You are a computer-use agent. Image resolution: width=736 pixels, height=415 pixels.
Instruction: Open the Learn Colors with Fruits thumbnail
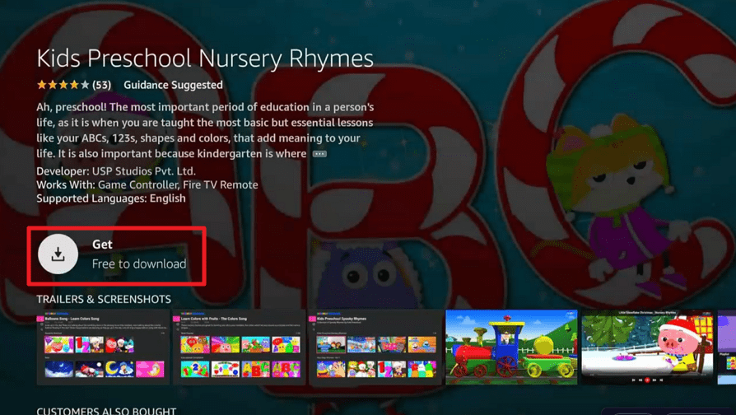click(x=240, y=347)
